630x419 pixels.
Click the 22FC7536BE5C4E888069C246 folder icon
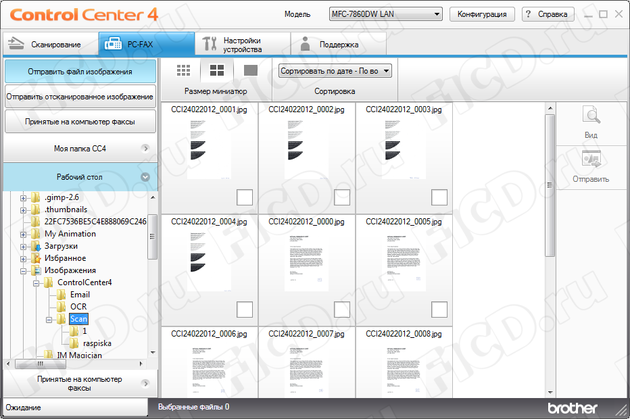36,222
